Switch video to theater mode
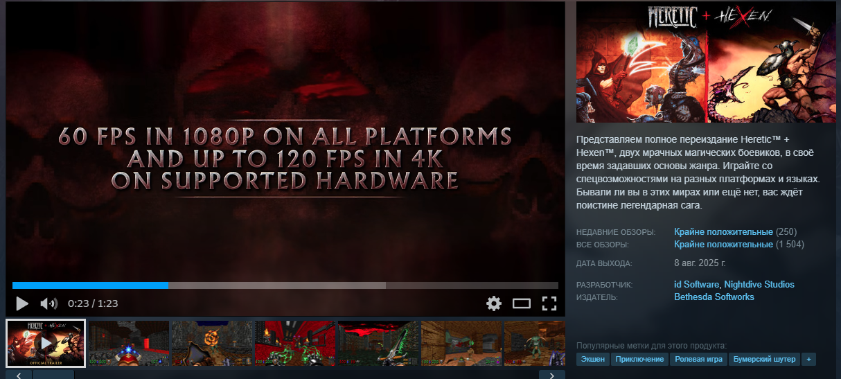The width and height of the screenshot is (841, 379). (521, 303)
